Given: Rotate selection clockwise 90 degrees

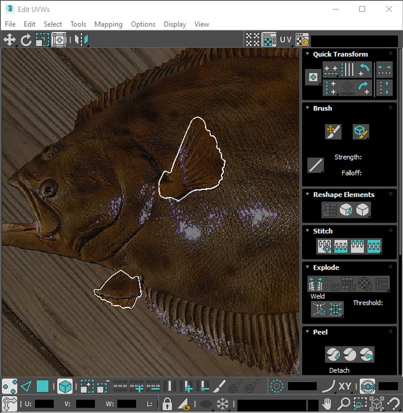Looking at the screenshot, I should tap(364, 88).
